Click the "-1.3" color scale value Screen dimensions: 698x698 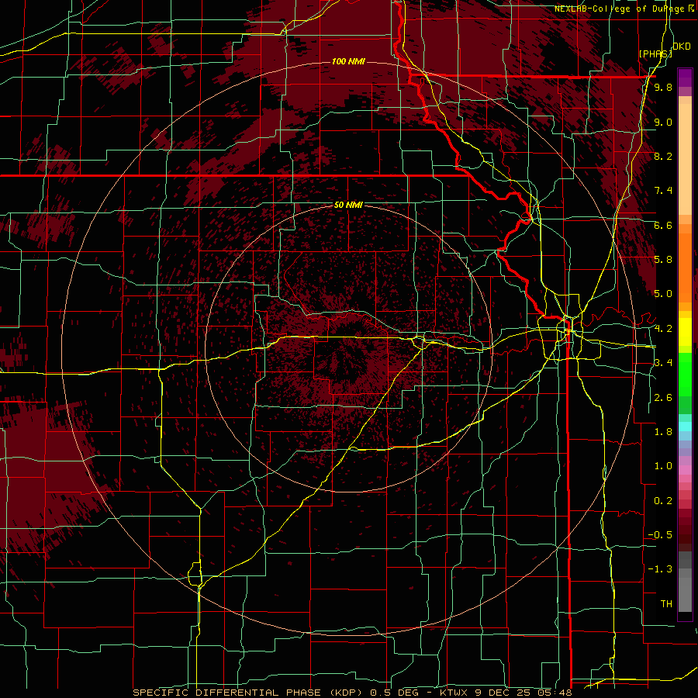click(660, 570)
